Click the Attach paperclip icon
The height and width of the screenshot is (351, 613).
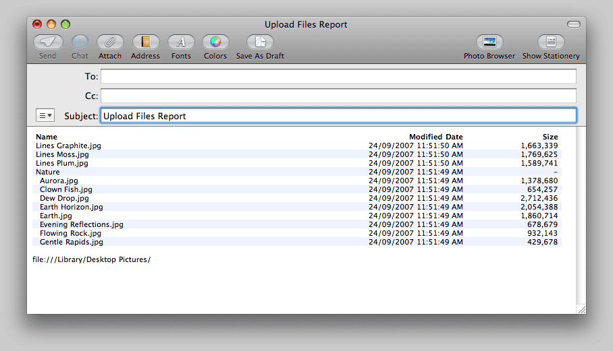click(110, 42)
